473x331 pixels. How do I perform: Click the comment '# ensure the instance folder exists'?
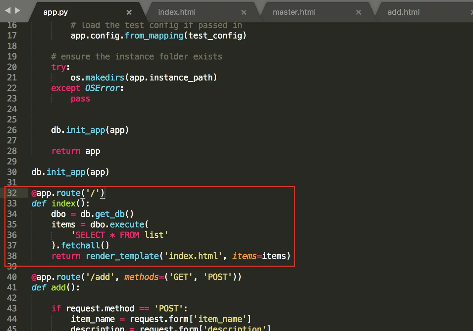137,57
